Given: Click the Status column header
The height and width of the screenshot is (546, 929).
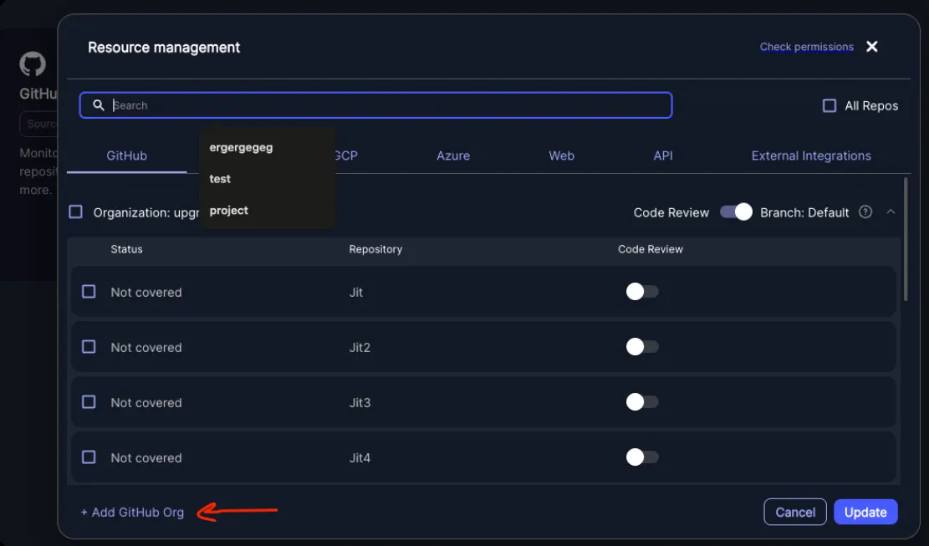Looking at the screenshot, I should pos(127,249).
